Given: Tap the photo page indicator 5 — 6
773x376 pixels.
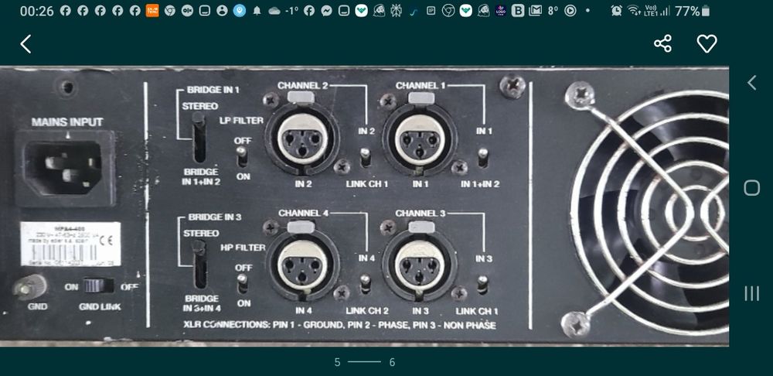Looking at the screenshot, I should 365,362.
